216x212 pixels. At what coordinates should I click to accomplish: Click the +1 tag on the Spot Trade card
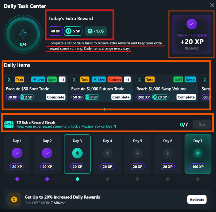(62, 80)
